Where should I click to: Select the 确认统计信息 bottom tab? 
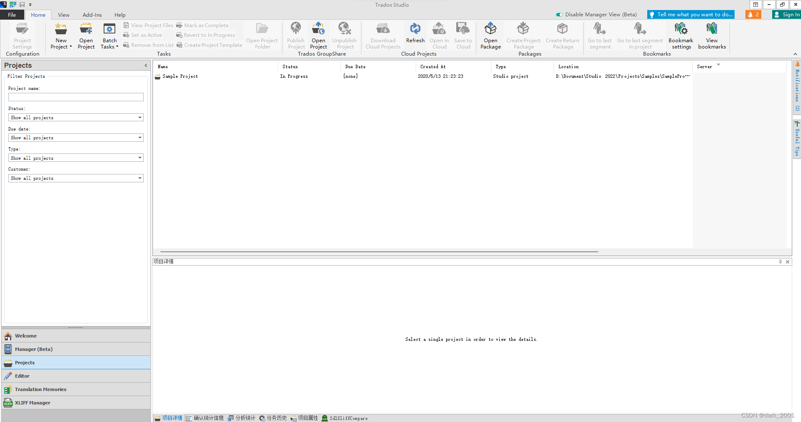coord(205,418)
